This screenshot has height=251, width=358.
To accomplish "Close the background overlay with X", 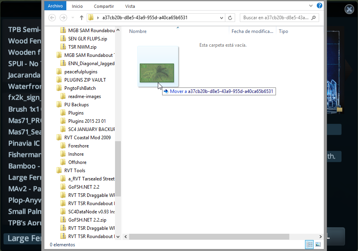I will coord(349,9).
